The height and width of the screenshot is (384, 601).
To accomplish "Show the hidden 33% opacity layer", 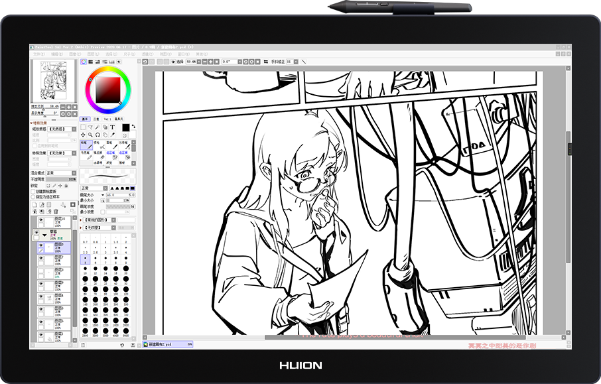I will [41, 271].
